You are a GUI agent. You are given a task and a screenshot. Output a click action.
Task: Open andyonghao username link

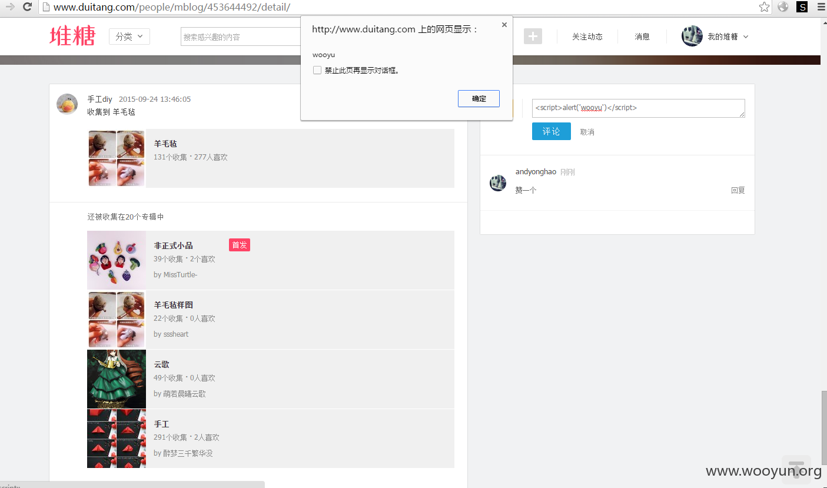[536, 172]
